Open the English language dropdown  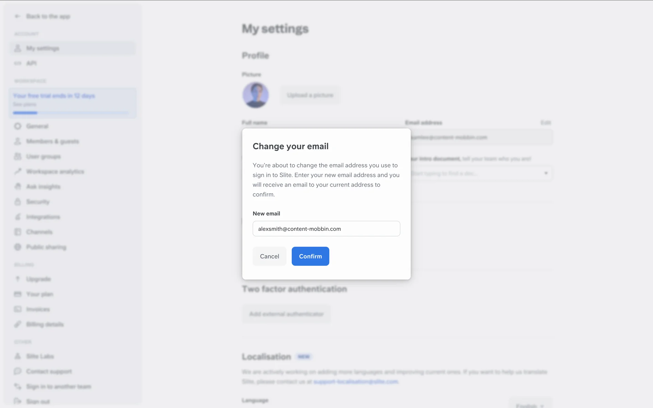(x=530, y=406)
